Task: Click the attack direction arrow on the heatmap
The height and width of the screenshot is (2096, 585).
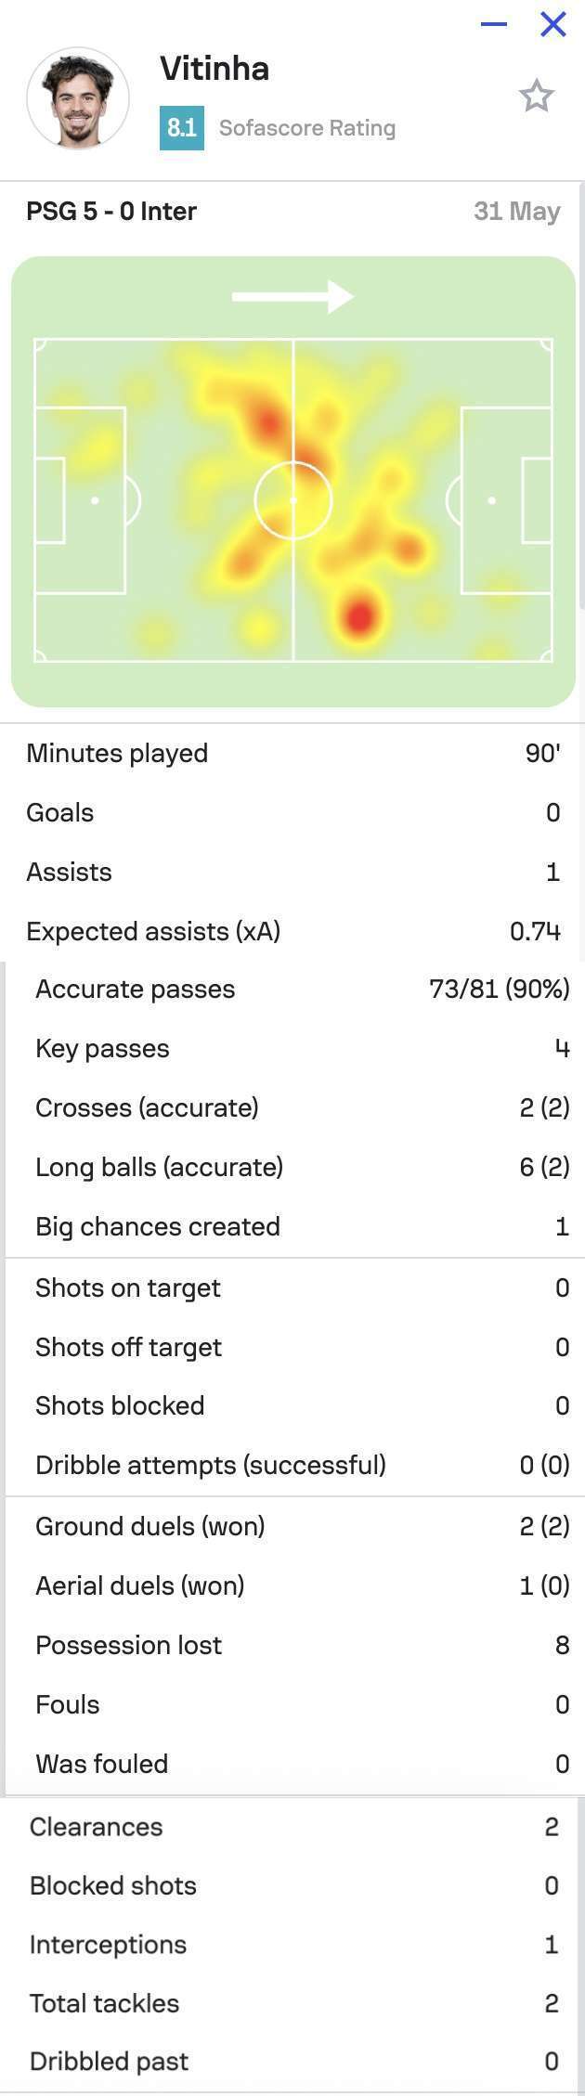Action: pyautogui.click(x=292, y=297)
